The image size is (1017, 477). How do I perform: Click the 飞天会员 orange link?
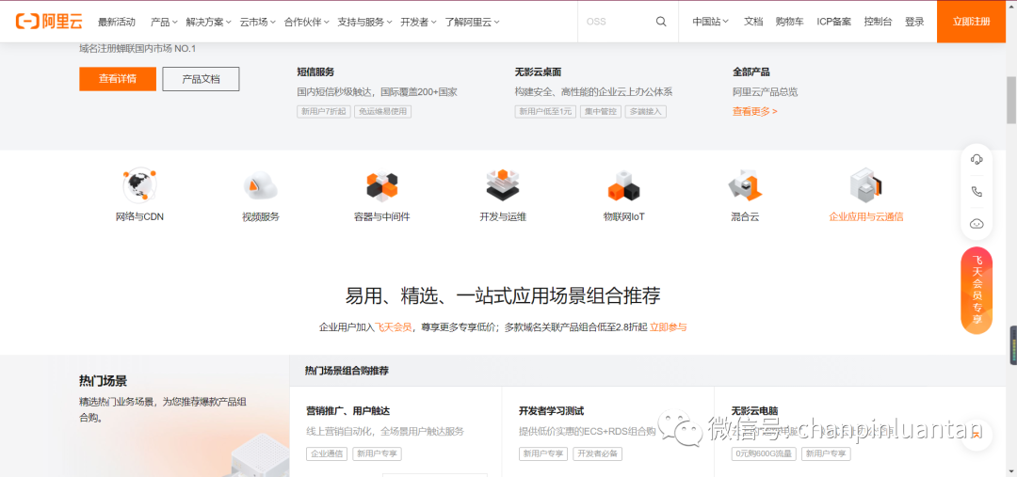pos(393,327)
